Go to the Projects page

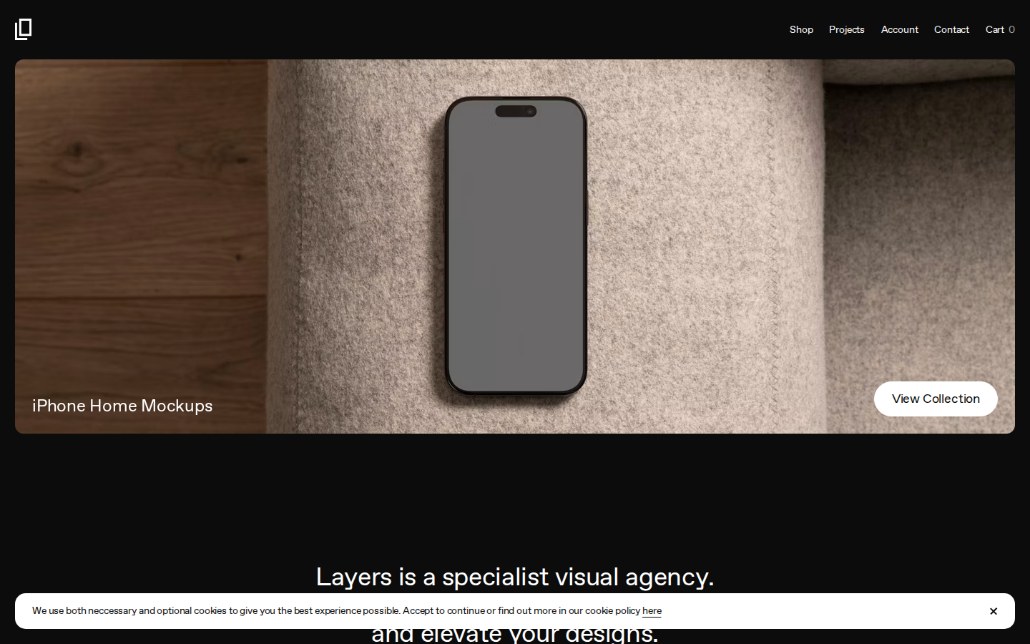[847, 29]
